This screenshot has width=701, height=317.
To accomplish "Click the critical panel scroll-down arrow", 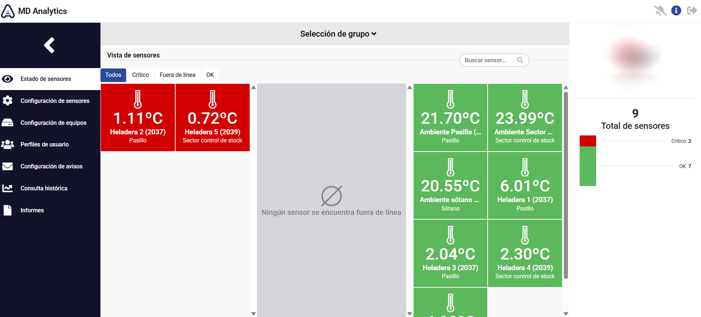I will (x=253, y=314).
